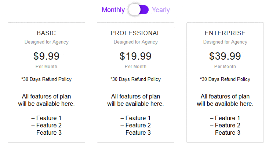Click 'Designed for Agency' under ENTERPRISE
This screenshot has height=153, width=273.
[225, 42]
